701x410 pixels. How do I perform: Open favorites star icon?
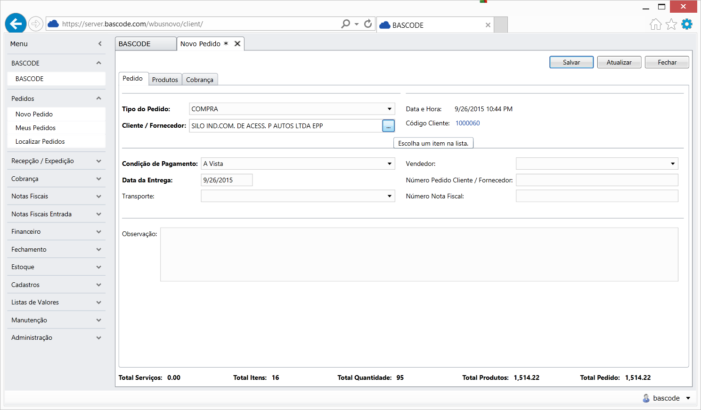pos(671,24)
